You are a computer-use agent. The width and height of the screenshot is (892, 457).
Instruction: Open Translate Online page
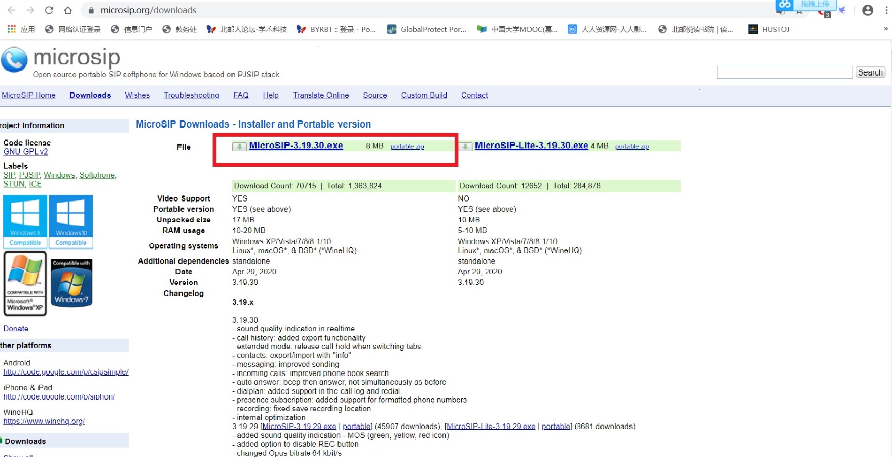pos(321,95)
